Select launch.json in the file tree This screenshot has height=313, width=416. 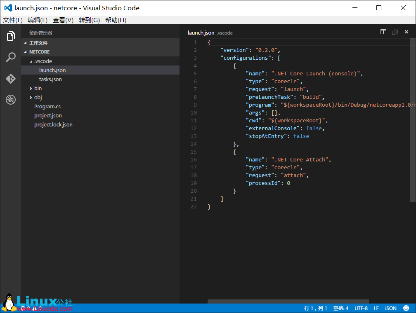[x=100, y=70]
